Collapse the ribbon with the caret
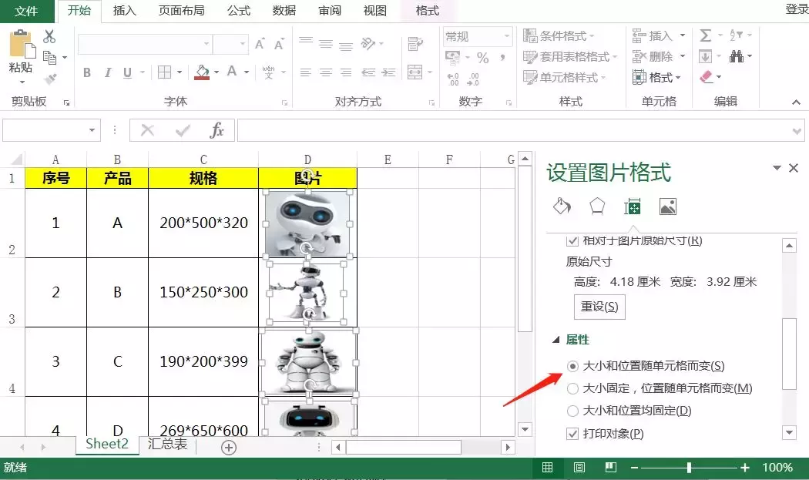The height and width of the screenshot is (480, 809). pyautogui.click(x=796, y=102)
